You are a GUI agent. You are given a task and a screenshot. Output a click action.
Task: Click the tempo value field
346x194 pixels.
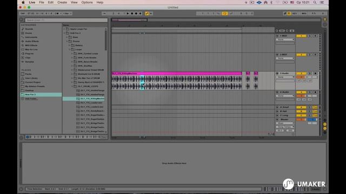click(31, 13)
